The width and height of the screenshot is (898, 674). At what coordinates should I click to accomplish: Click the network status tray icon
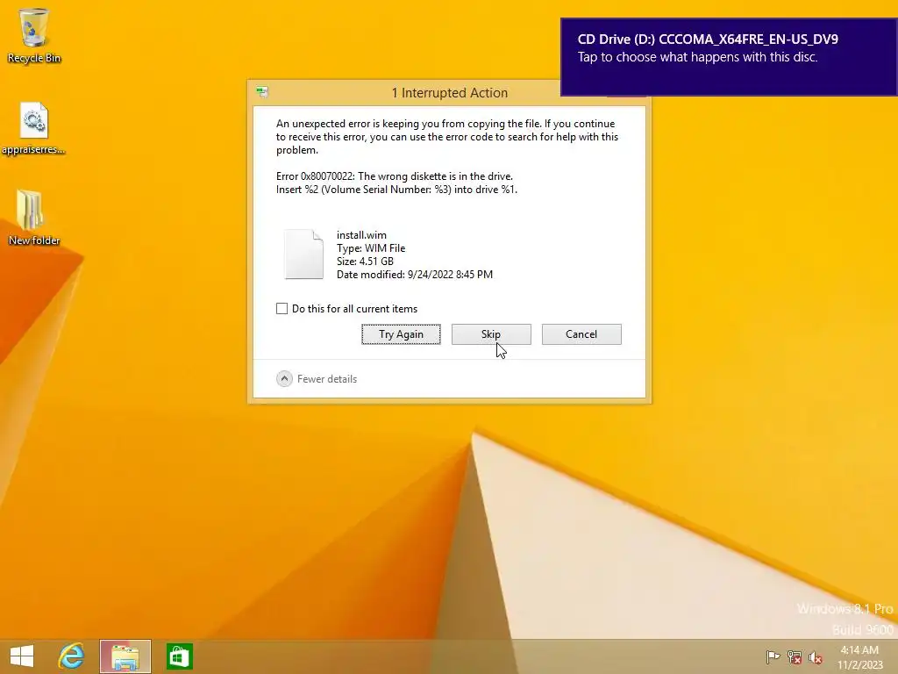(795, 657)
